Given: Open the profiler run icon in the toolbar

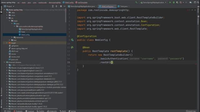Looking at the screenshot, I should [x=181, y=2].
